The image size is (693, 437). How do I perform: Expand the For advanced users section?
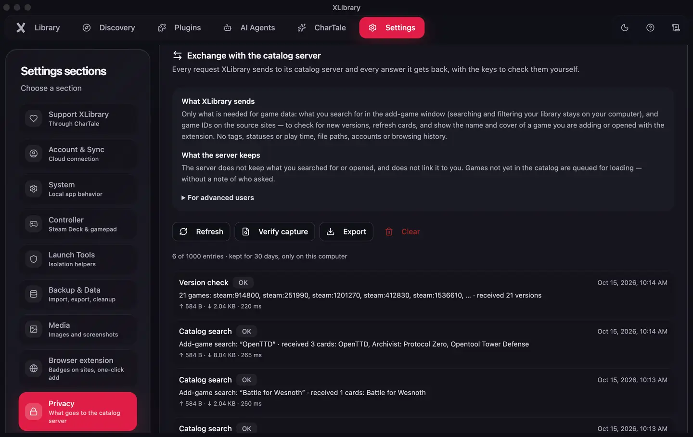[x=218, y=197]
